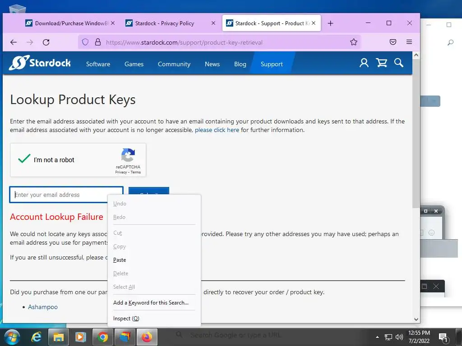Click the page scrollbar down arrow

click(416, 319)
